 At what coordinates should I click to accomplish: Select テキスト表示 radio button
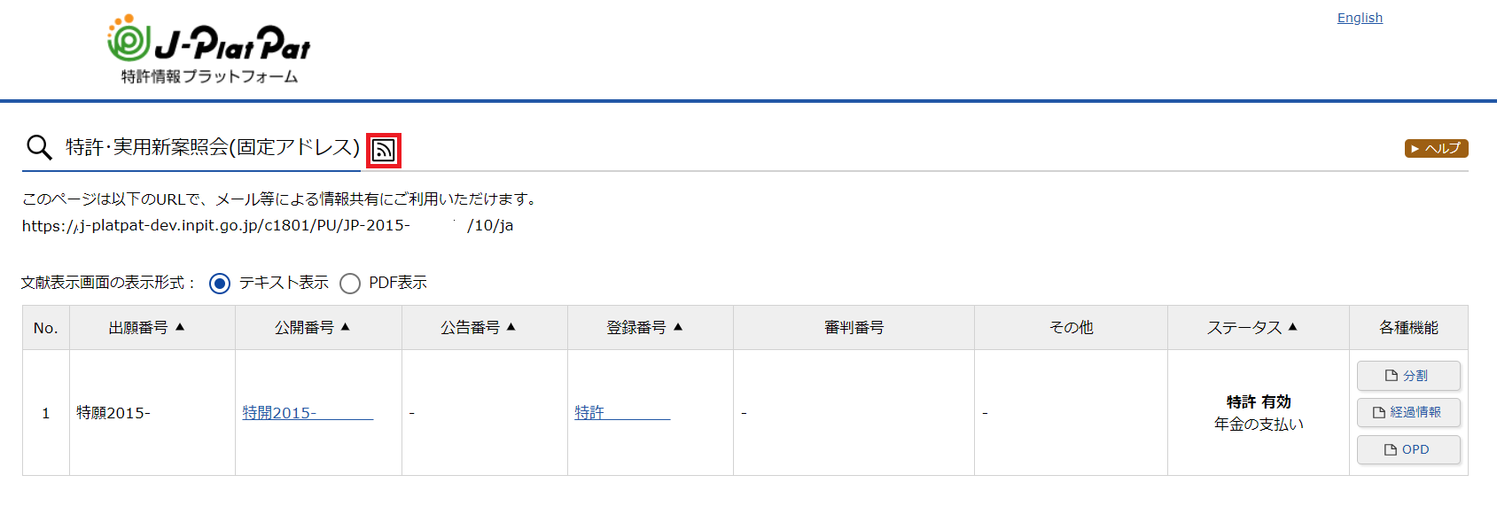point(220,284)
